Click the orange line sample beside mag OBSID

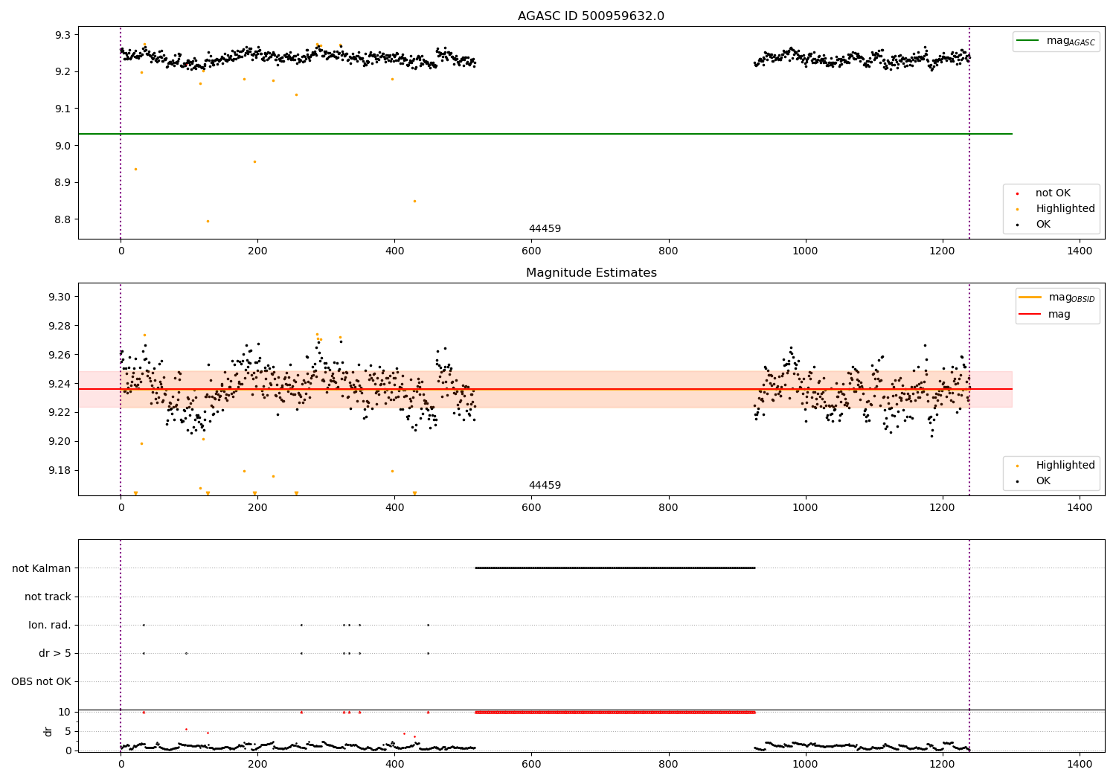[x=1030, y=298]
